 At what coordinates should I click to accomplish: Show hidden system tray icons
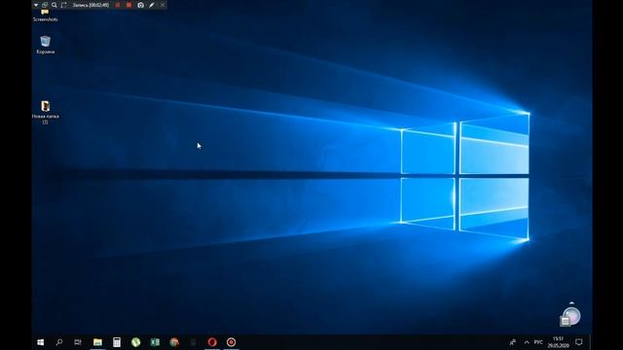pos(527,342)
